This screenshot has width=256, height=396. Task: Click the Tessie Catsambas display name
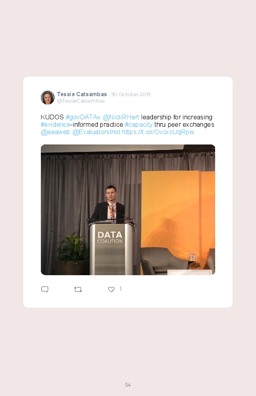coord(82,94)
